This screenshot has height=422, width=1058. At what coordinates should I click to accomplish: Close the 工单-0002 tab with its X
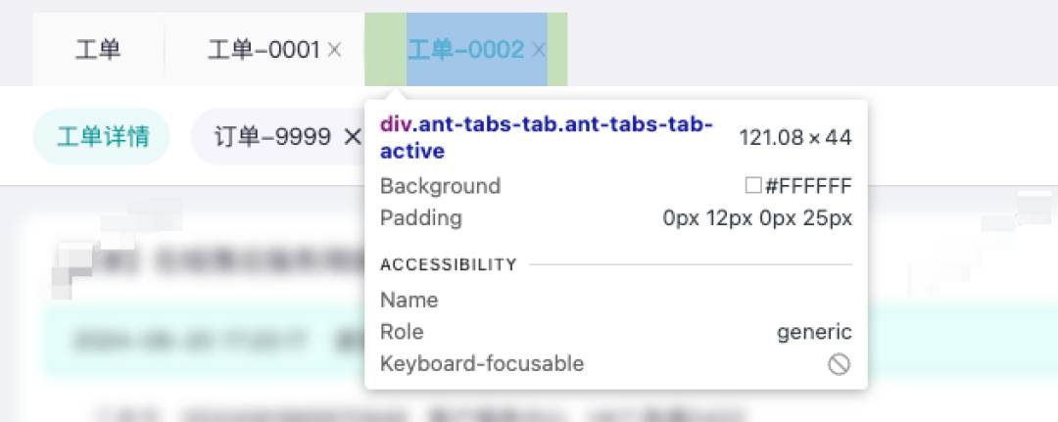click(539, 49)
